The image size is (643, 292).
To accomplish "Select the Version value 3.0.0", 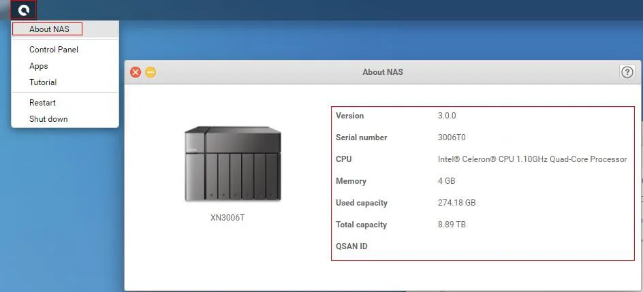I will coord(447,116).
